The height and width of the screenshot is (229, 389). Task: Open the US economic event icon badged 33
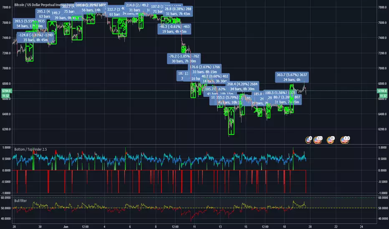pyautogui.click(x=331, y=140)
